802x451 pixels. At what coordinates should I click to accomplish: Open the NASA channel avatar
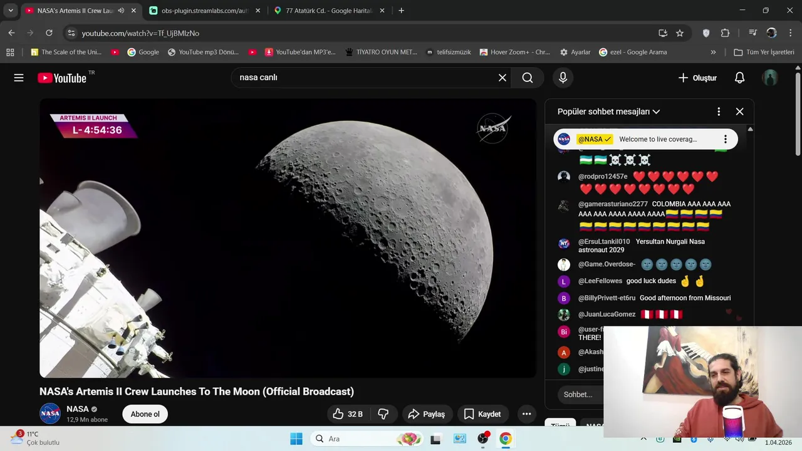click(x=50, y=413)
